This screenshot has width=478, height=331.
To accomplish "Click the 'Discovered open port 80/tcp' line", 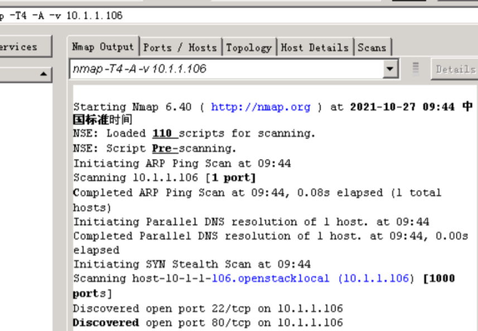I will coord(208,323).
